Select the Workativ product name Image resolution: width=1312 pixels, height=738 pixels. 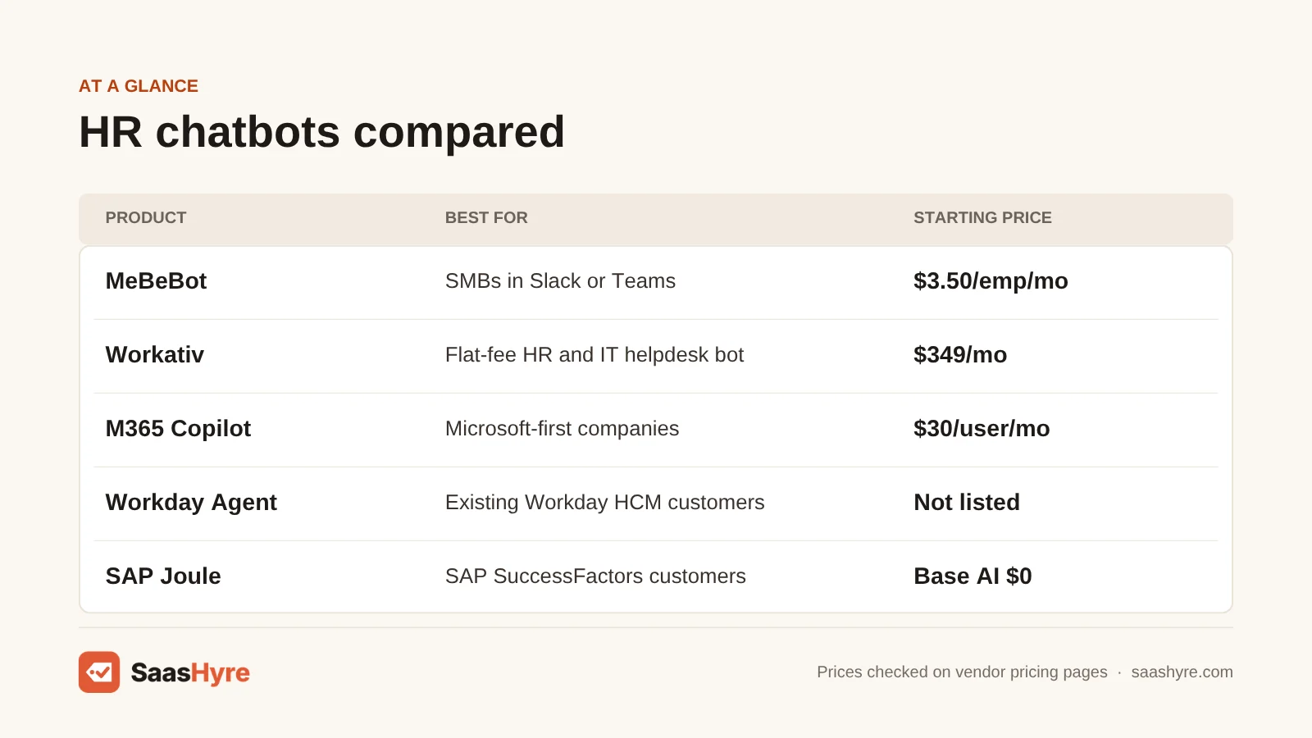coord(155,355)
